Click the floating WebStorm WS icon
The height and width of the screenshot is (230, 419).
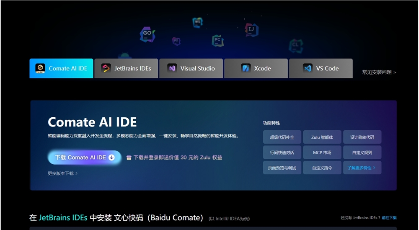tap(198, 22)
